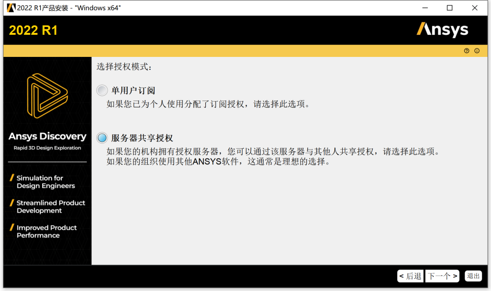Click the Simulation for Design Engineers text
The image size is (491, 291).
click(46, 182)
